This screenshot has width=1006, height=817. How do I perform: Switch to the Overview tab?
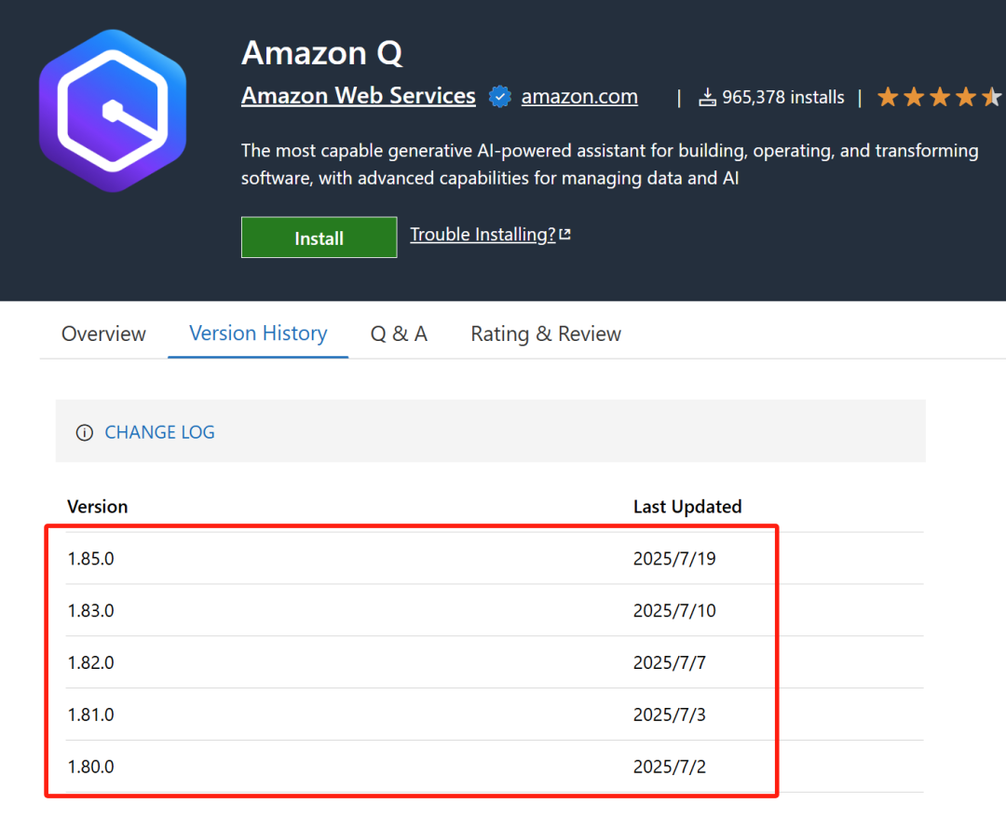[103, 334]
